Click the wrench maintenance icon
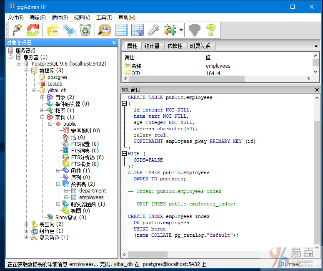 (153, 30)
